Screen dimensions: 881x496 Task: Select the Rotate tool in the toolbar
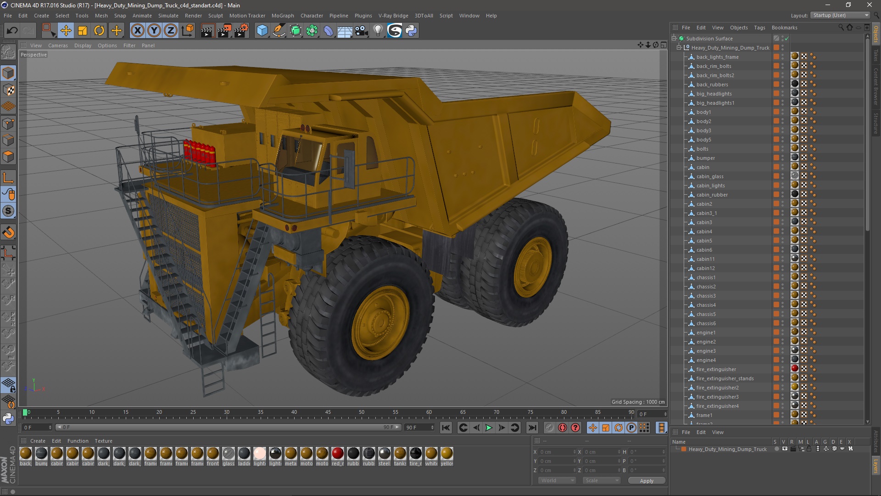coord(99,31)
